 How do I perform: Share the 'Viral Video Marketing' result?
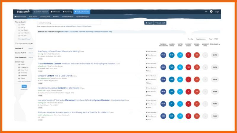point(149,108)
